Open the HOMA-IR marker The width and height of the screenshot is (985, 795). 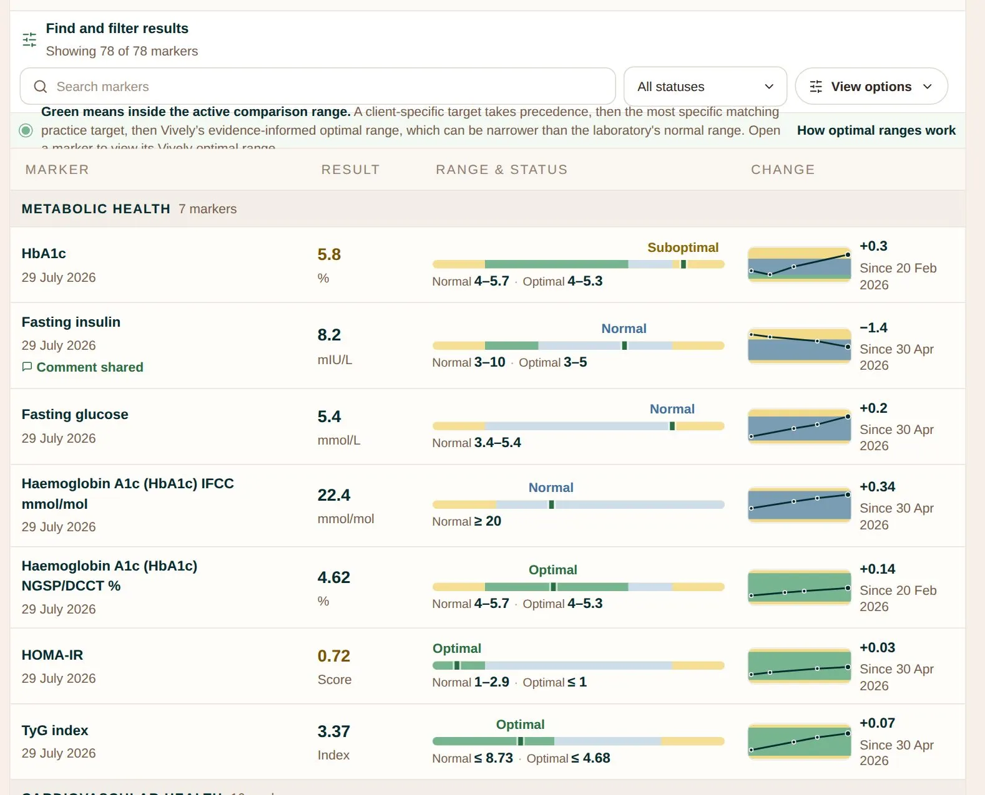(52, 655)
